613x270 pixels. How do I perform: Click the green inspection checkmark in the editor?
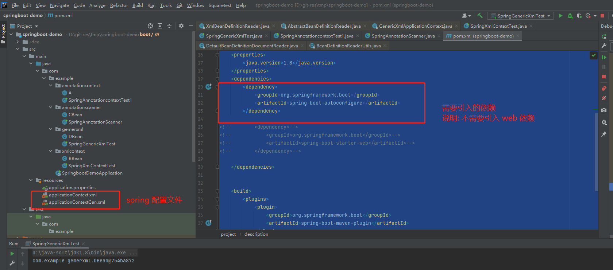594,55
